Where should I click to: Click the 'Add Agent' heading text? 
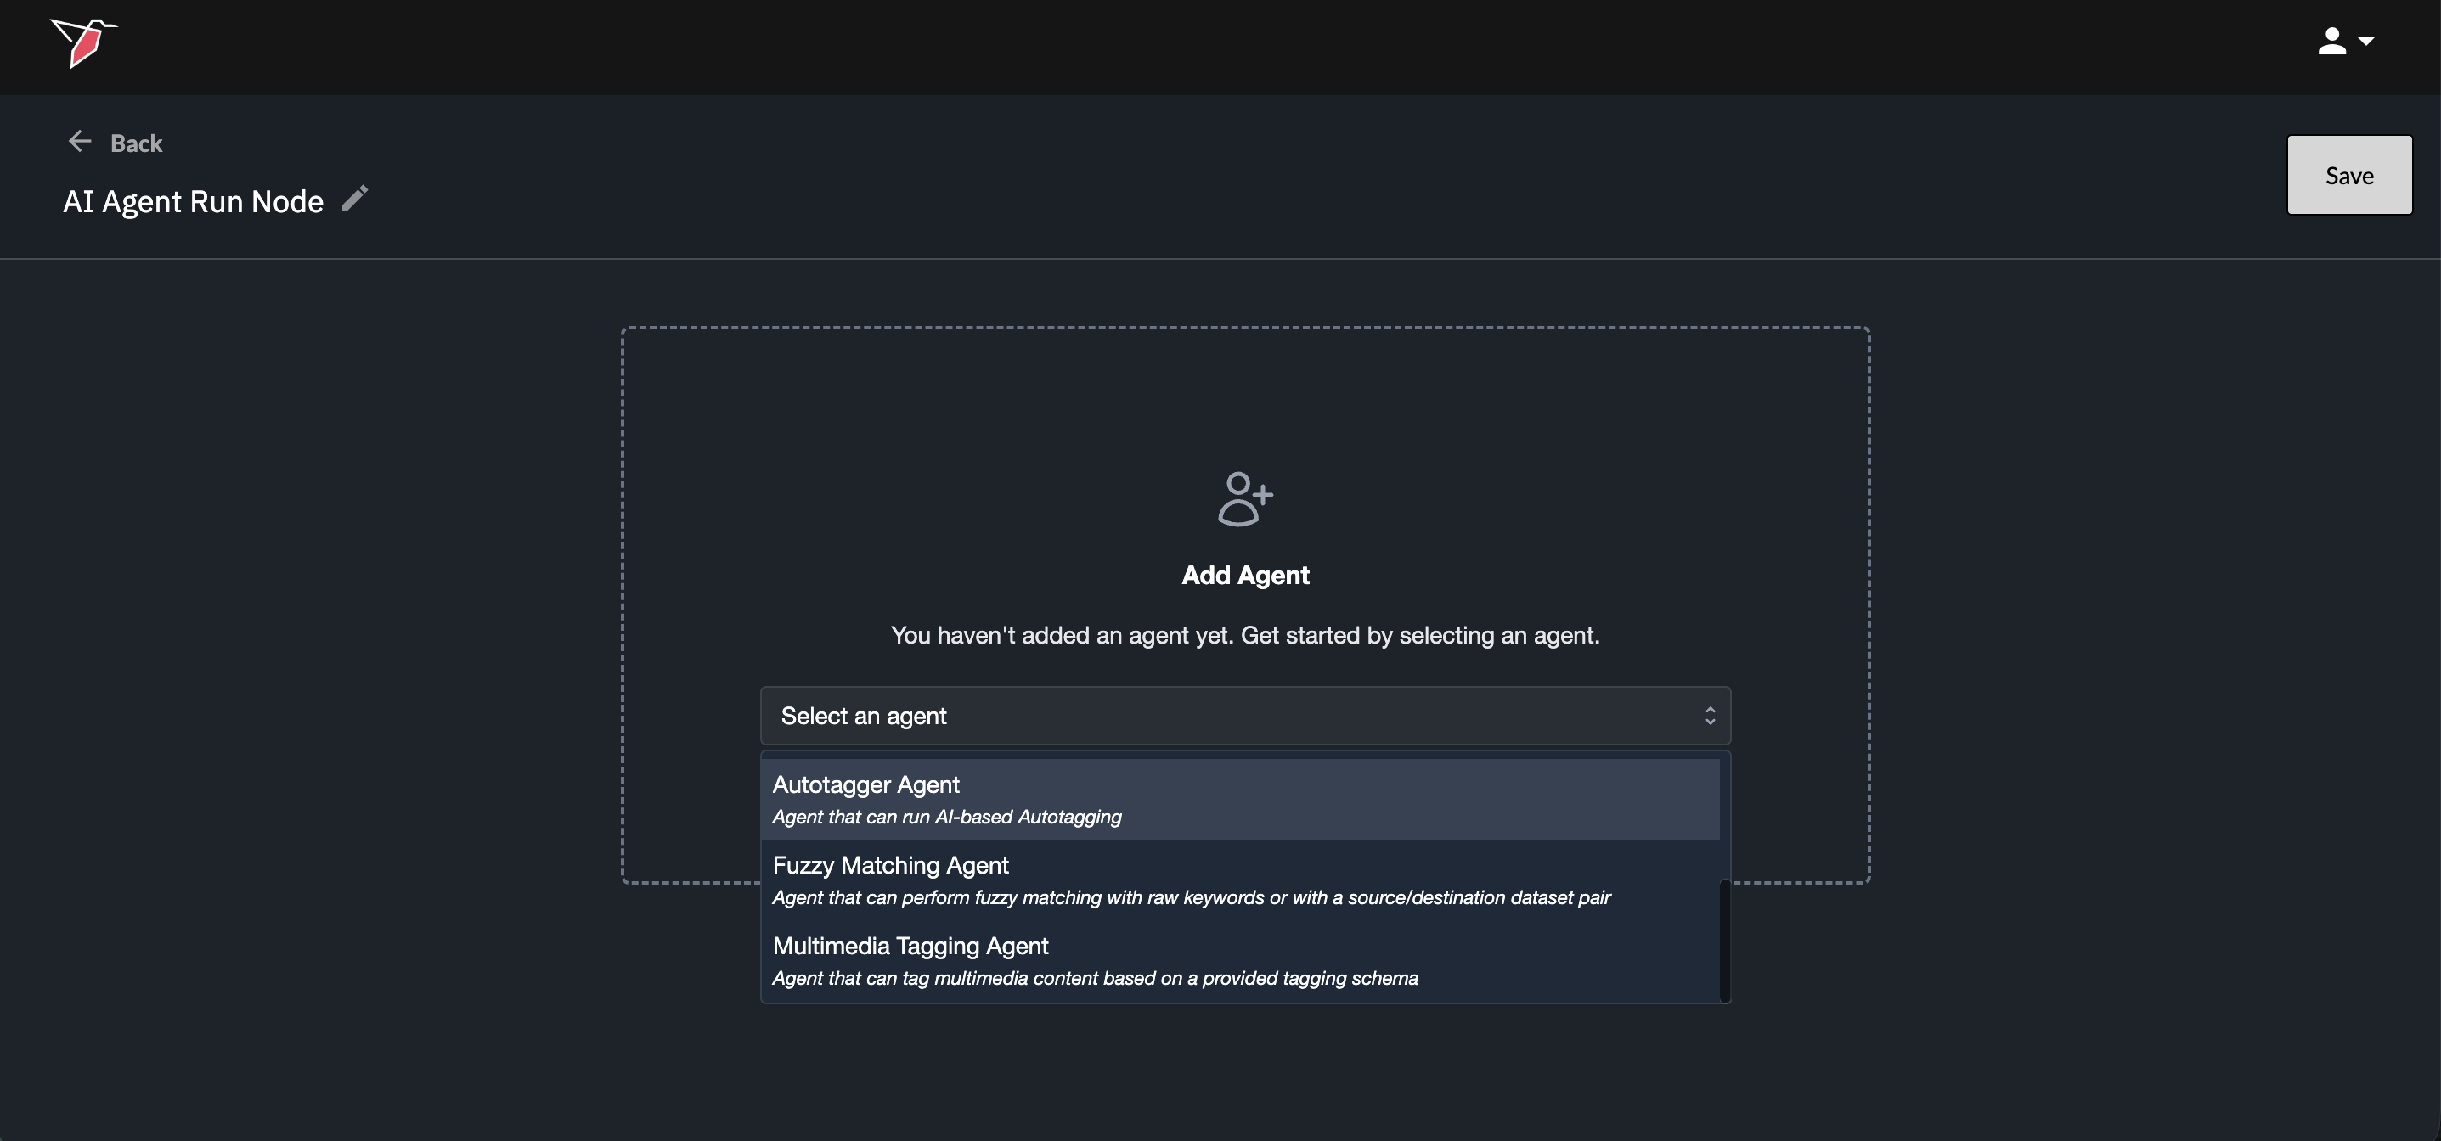point(1245,576)
